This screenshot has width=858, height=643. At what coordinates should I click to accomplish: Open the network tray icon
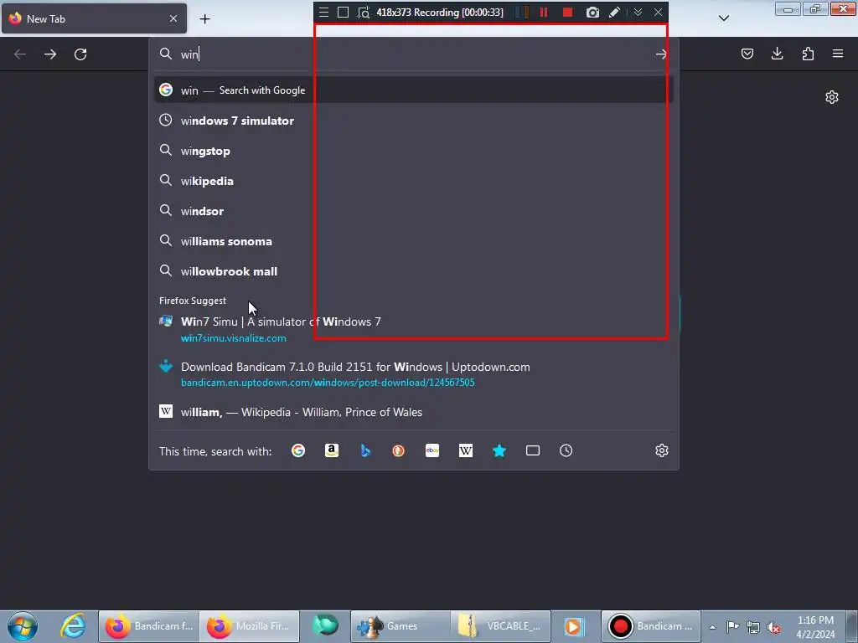[753, 627]
